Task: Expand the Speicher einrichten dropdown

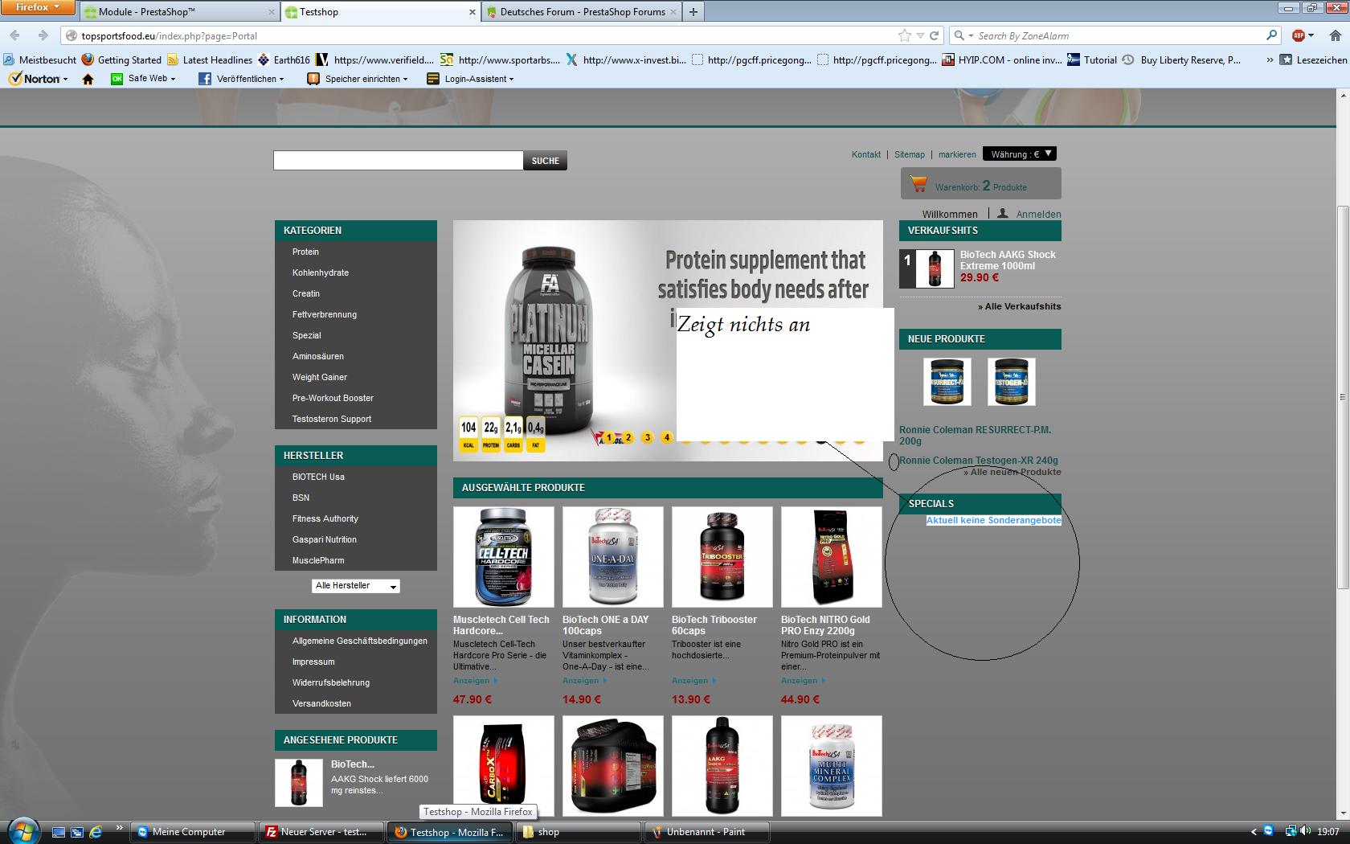Action: [x=405, y=79]
